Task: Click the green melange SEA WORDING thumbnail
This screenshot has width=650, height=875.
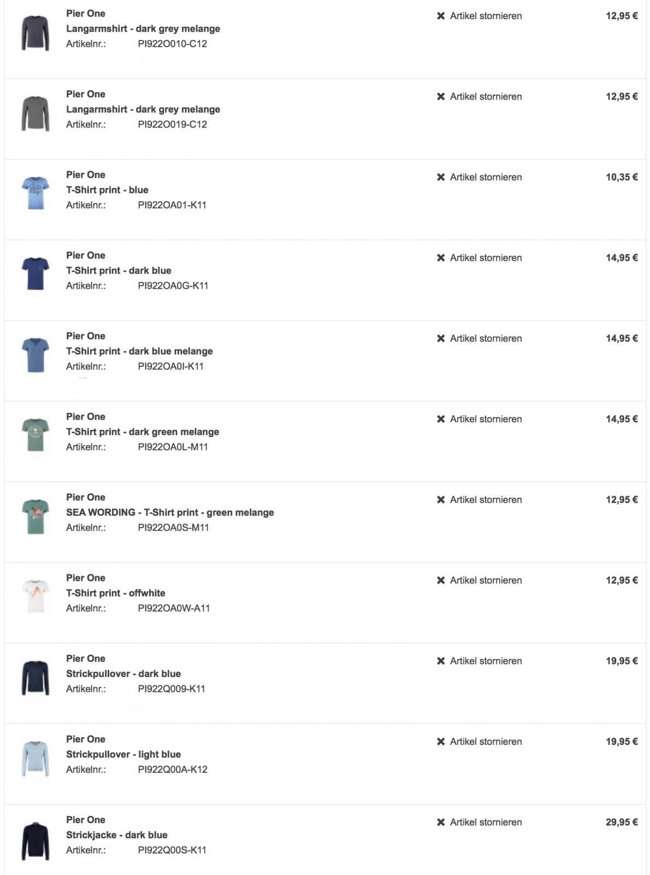Action: click(36, 516)
